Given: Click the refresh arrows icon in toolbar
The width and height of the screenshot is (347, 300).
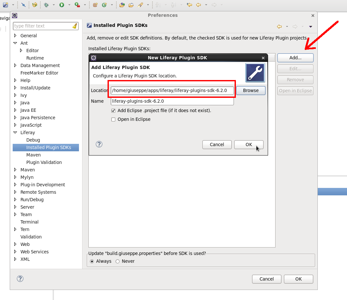Looking at the screenshot, I should coord(34,5).
